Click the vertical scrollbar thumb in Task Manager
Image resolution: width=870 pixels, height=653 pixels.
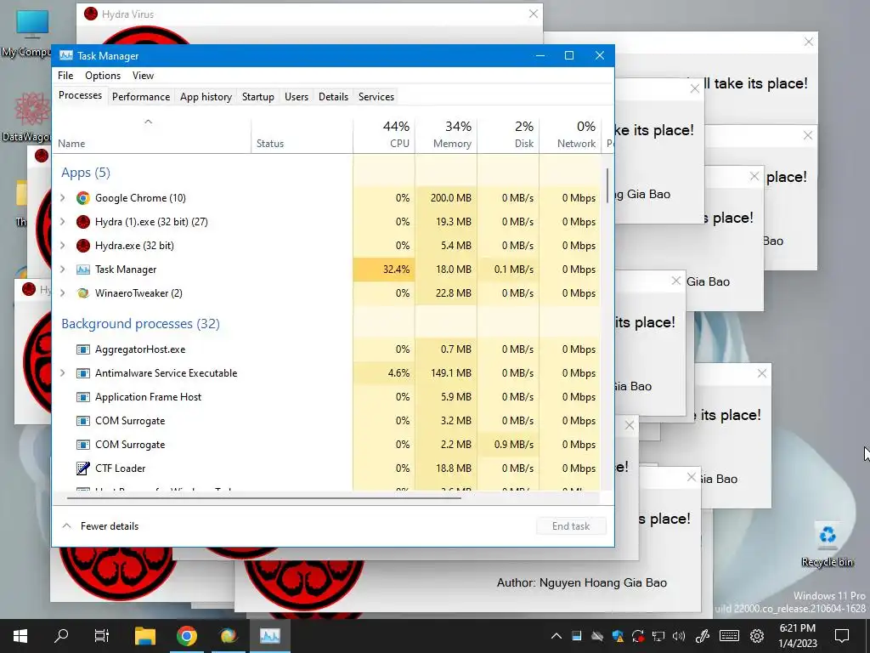click(607, 185)
